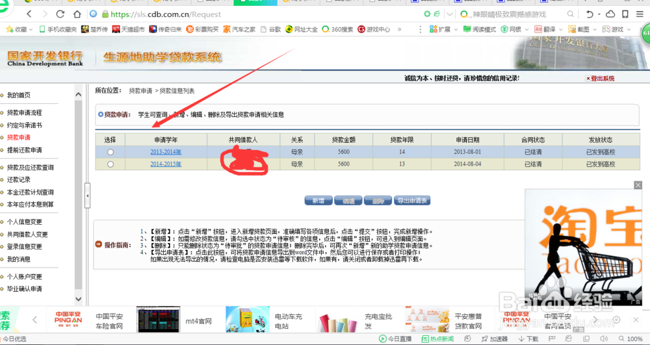Click the sidebar scrollbar up arrow

pos(79,94)
